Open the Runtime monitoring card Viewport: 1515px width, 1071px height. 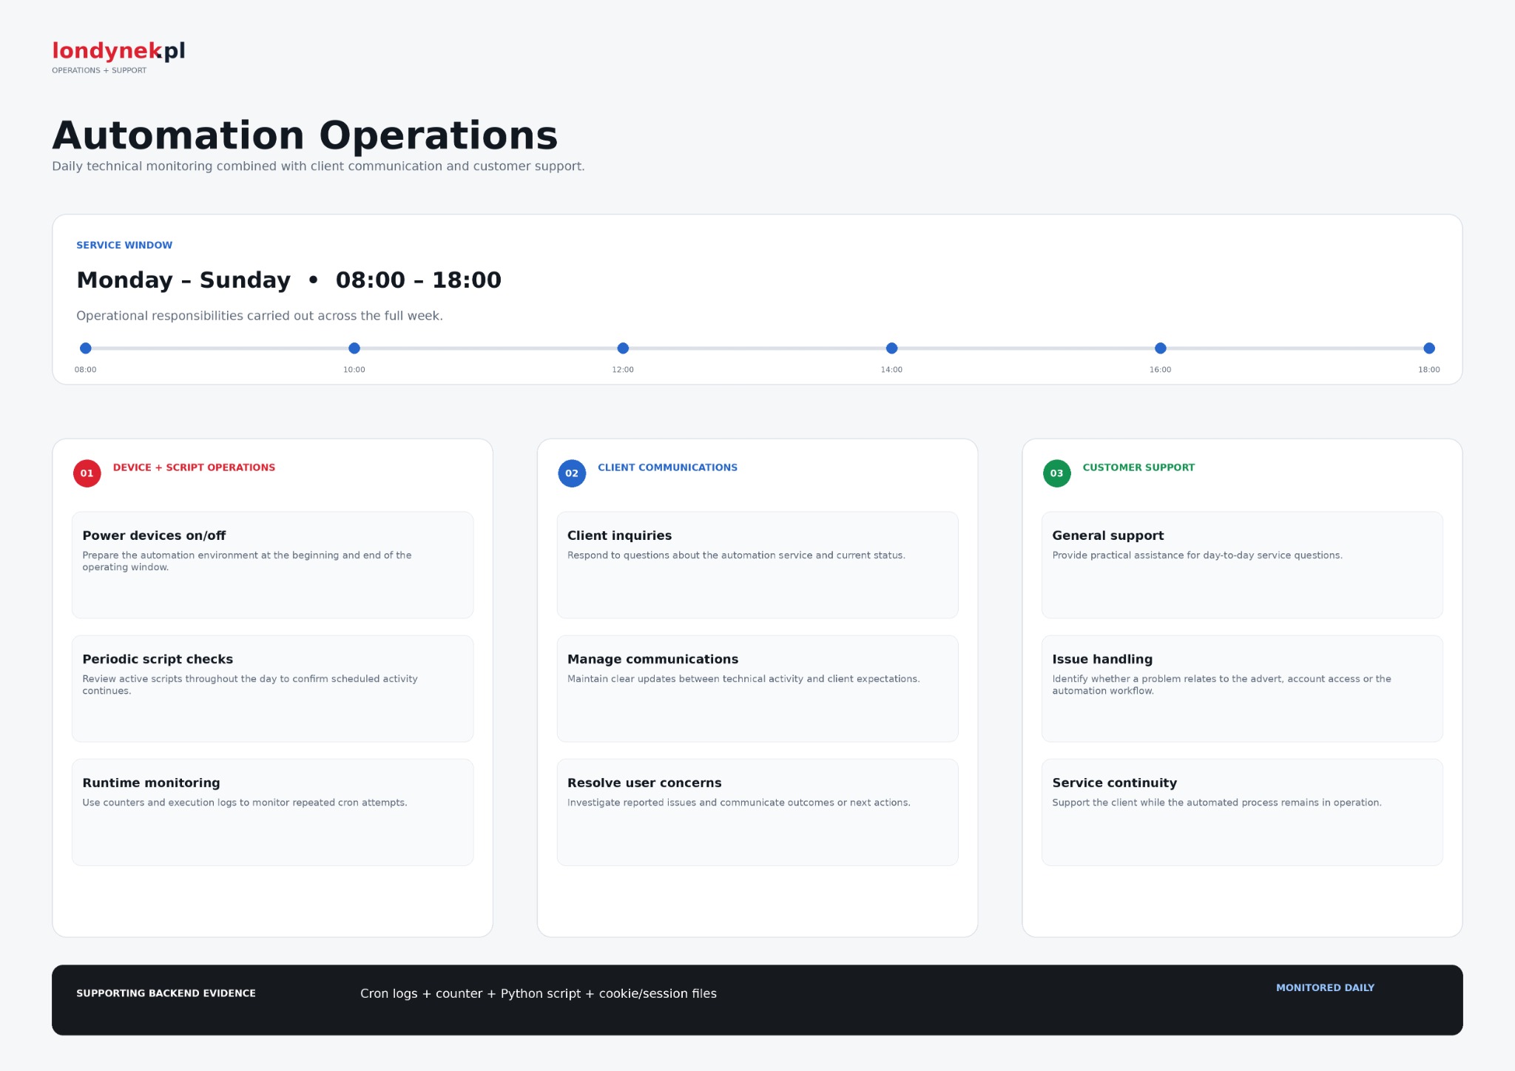(x=273, y=812)
